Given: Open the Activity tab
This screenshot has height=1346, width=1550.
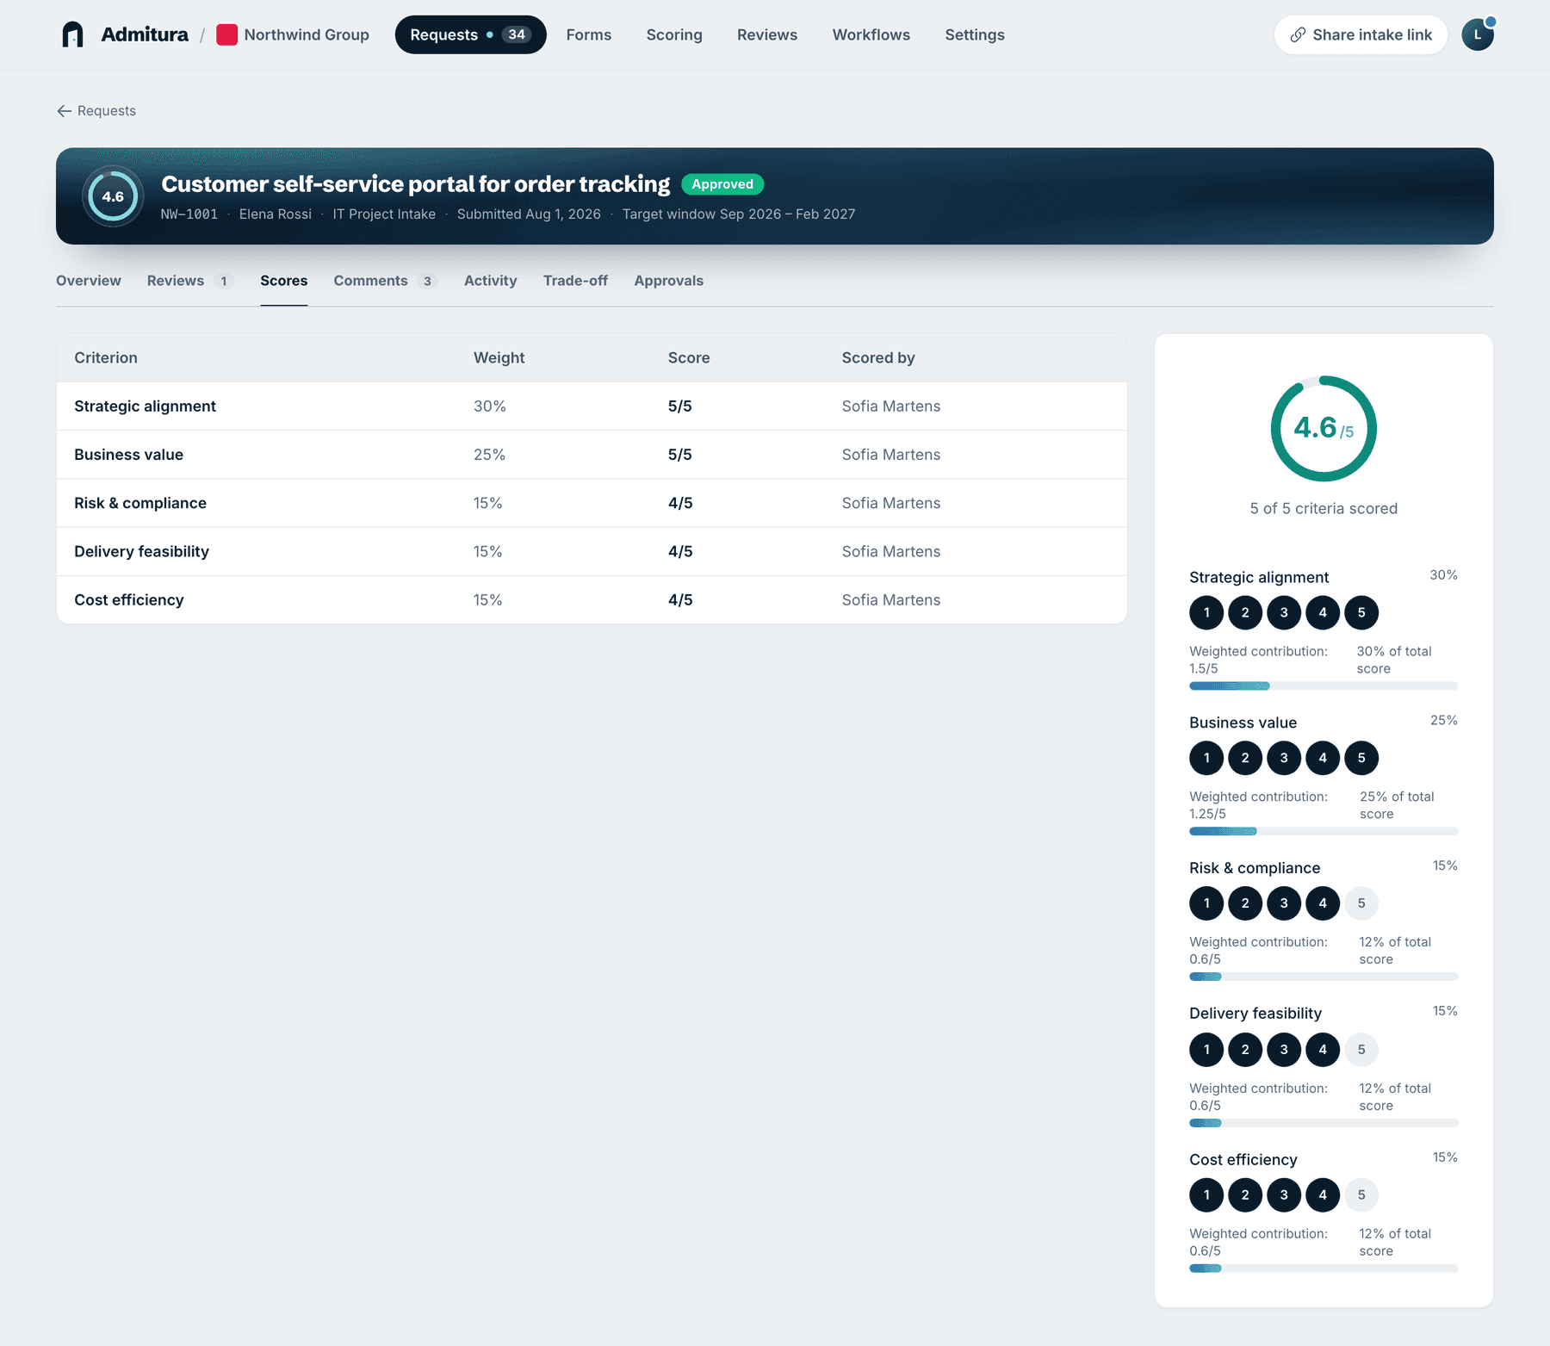Looking at the screenshot, I should pyautogui.click(x=491, y=281).
